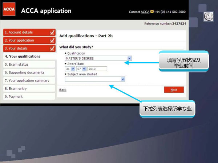Viewport: 218px width, 163px height.
Task: Click the clock icon in top-right corner
Action: click(x=209, y=16)
